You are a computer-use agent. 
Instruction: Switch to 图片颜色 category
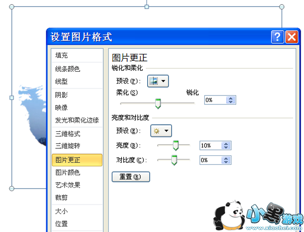click(77, 172)
